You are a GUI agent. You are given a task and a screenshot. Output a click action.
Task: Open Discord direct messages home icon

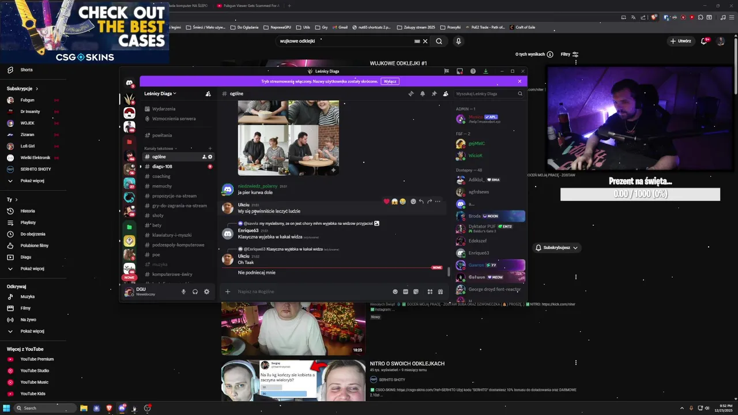(x=129, y=83)
